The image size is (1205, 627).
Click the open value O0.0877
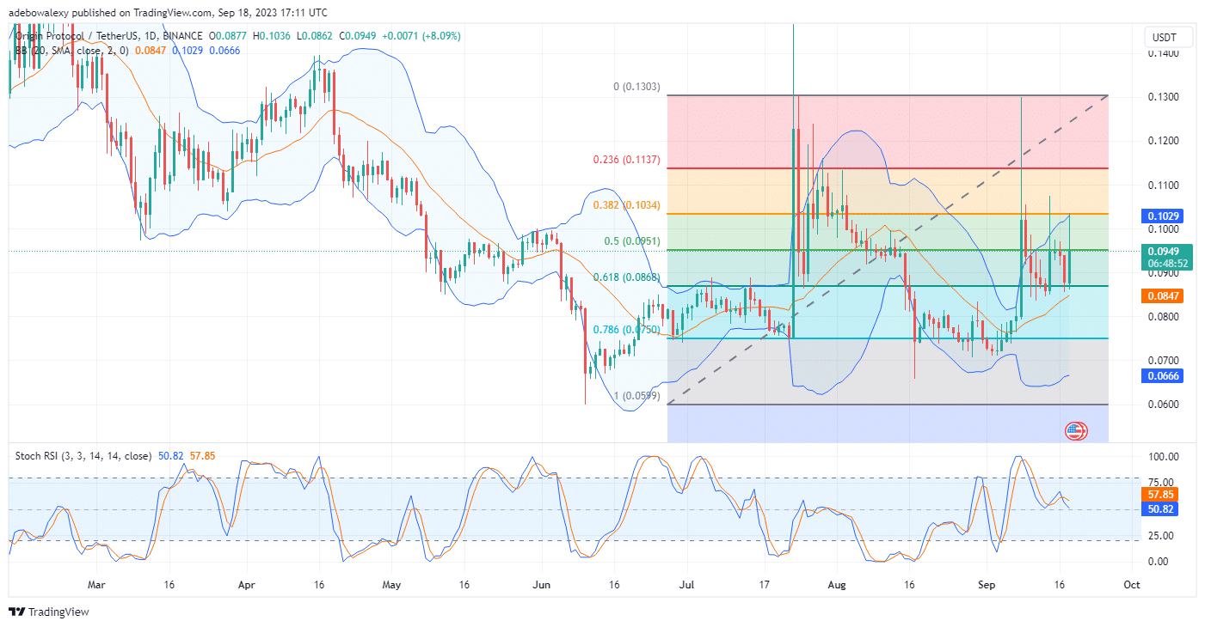(227, 36)
